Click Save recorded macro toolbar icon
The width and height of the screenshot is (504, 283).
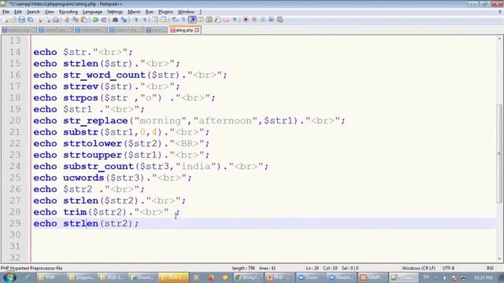pyautogui.click(x=280, y=20)
